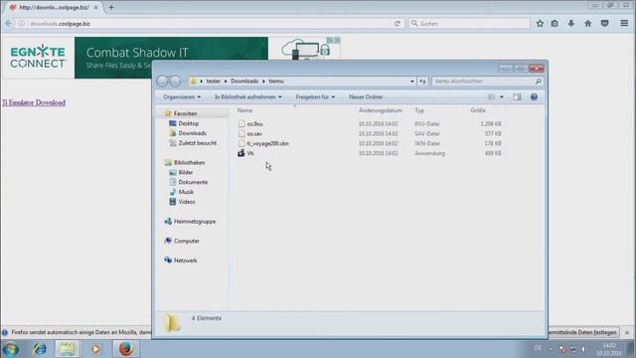This screenshot has height=358, width=636.
Task: Sort by Größe column header
Action: point(478,110)
